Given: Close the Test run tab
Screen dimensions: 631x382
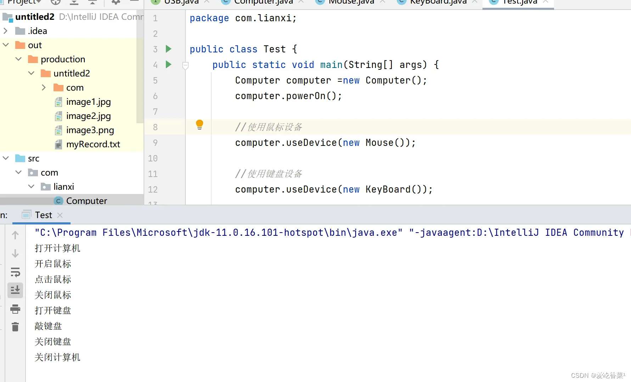Looking at the screenshot, I should point(60,215).
